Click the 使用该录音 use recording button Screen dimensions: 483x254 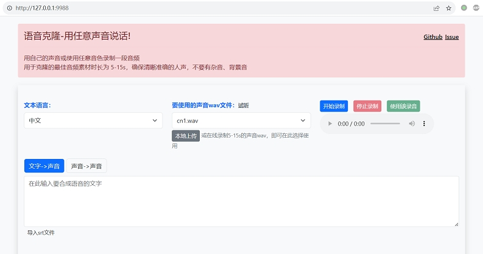point(403,106)
